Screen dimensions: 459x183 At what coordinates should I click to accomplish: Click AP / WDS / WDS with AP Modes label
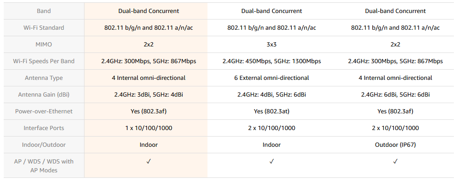[x=44, y=166]
